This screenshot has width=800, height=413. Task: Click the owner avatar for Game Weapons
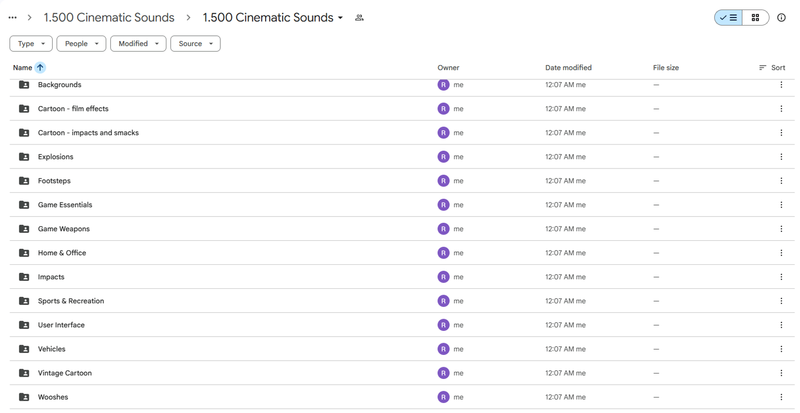pos(443,229)
